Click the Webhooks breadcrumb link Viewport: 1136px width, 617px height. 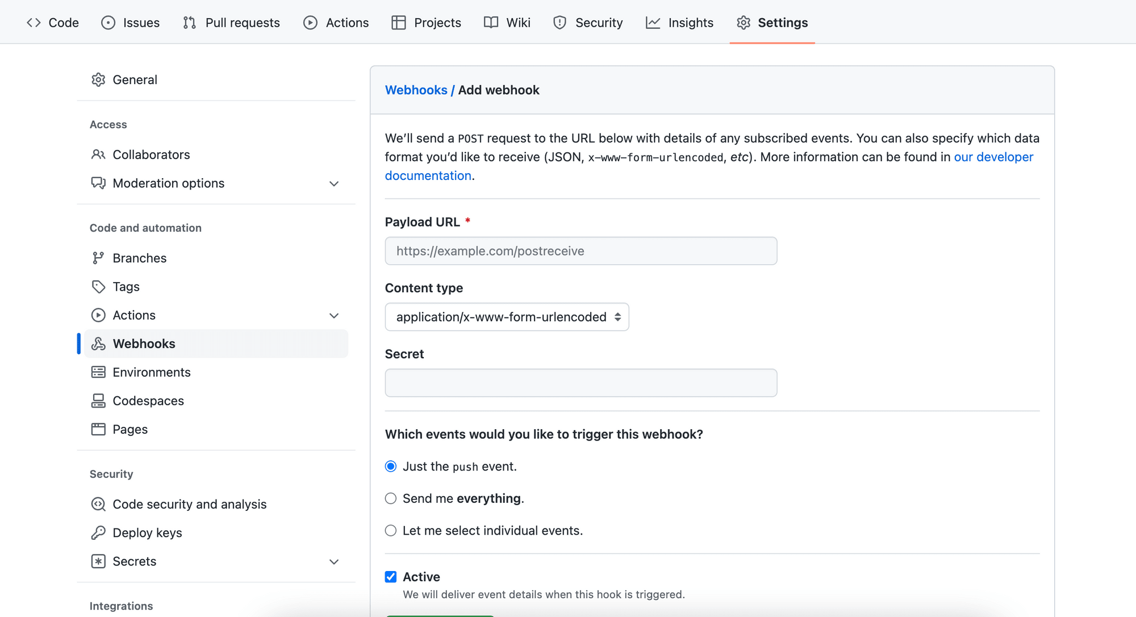tap(416, 90)
